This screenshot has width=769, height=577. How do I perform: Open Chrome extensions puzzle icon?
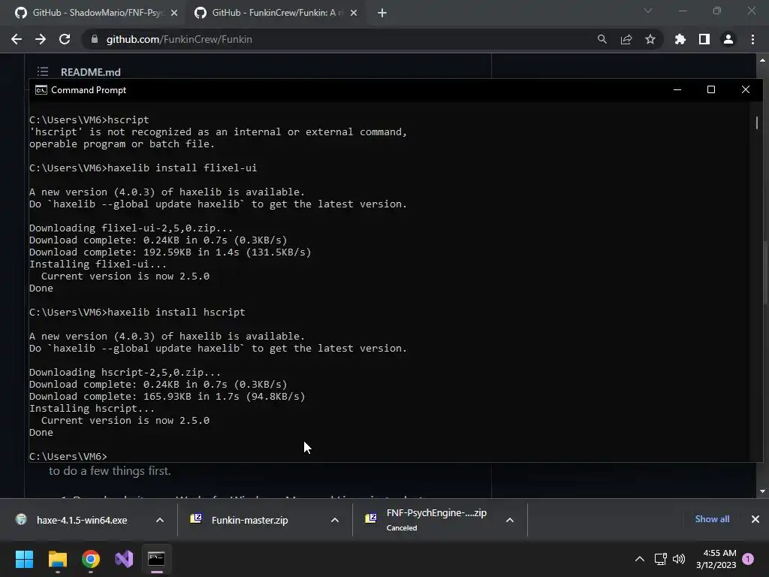tap(680, 39)
